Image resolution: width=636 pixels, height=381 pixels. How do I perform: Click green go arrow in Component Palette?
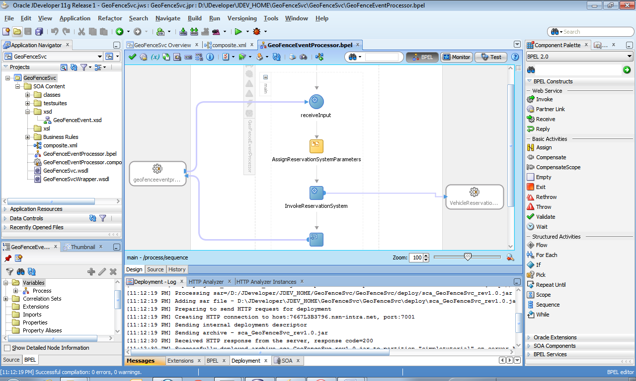coord(627,70)
